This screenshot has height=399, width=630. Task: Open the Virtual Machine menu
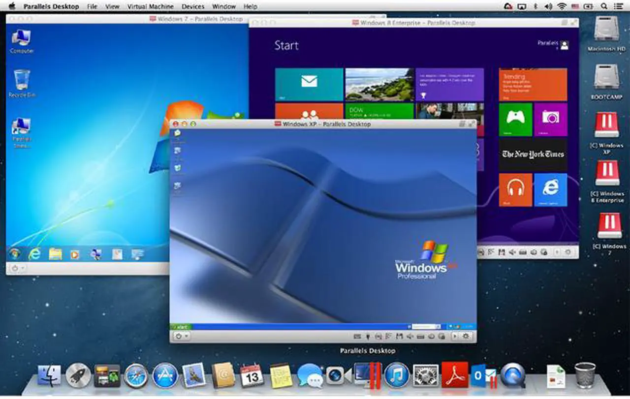[150, 6]
